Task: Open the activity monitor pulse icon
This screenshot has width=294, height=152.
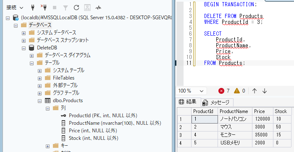Action: click(98, 8)
